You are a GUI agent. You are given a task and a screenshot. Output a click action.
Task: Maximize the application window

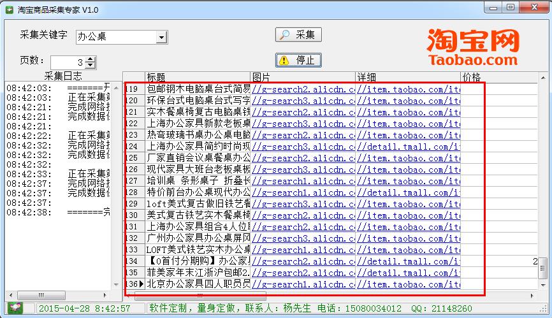[511, 7]
